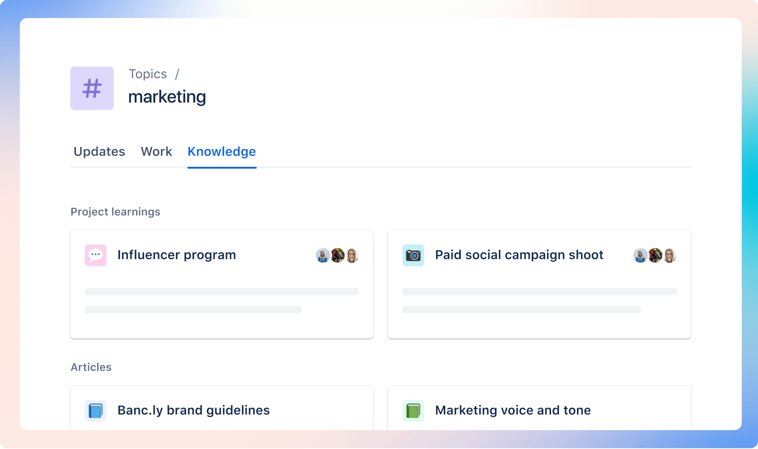The width and height of the screenshot is (758, 449).
Task: Open Marketing voice and tone article
Action: point(513,410)
